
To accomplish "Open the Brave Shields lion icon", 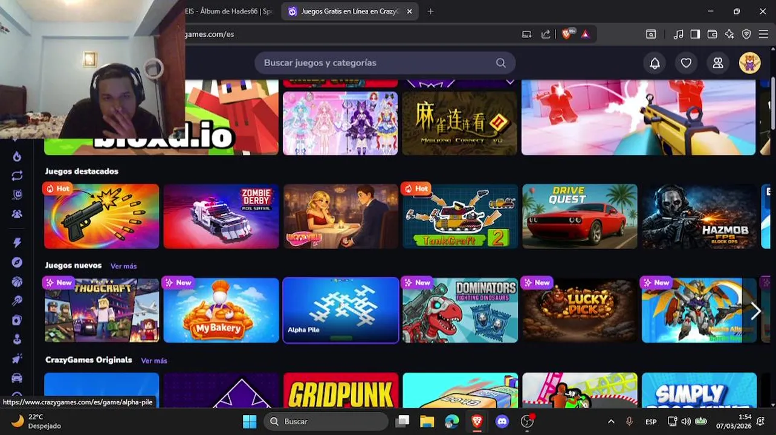I will click(x=567, y=34).
